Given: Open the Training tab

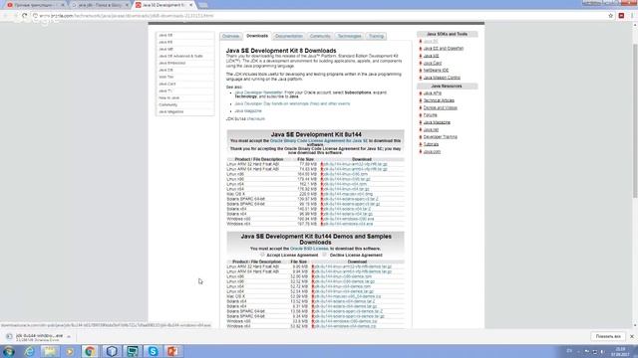Looking at the screenshot, I should pos(376,36).
